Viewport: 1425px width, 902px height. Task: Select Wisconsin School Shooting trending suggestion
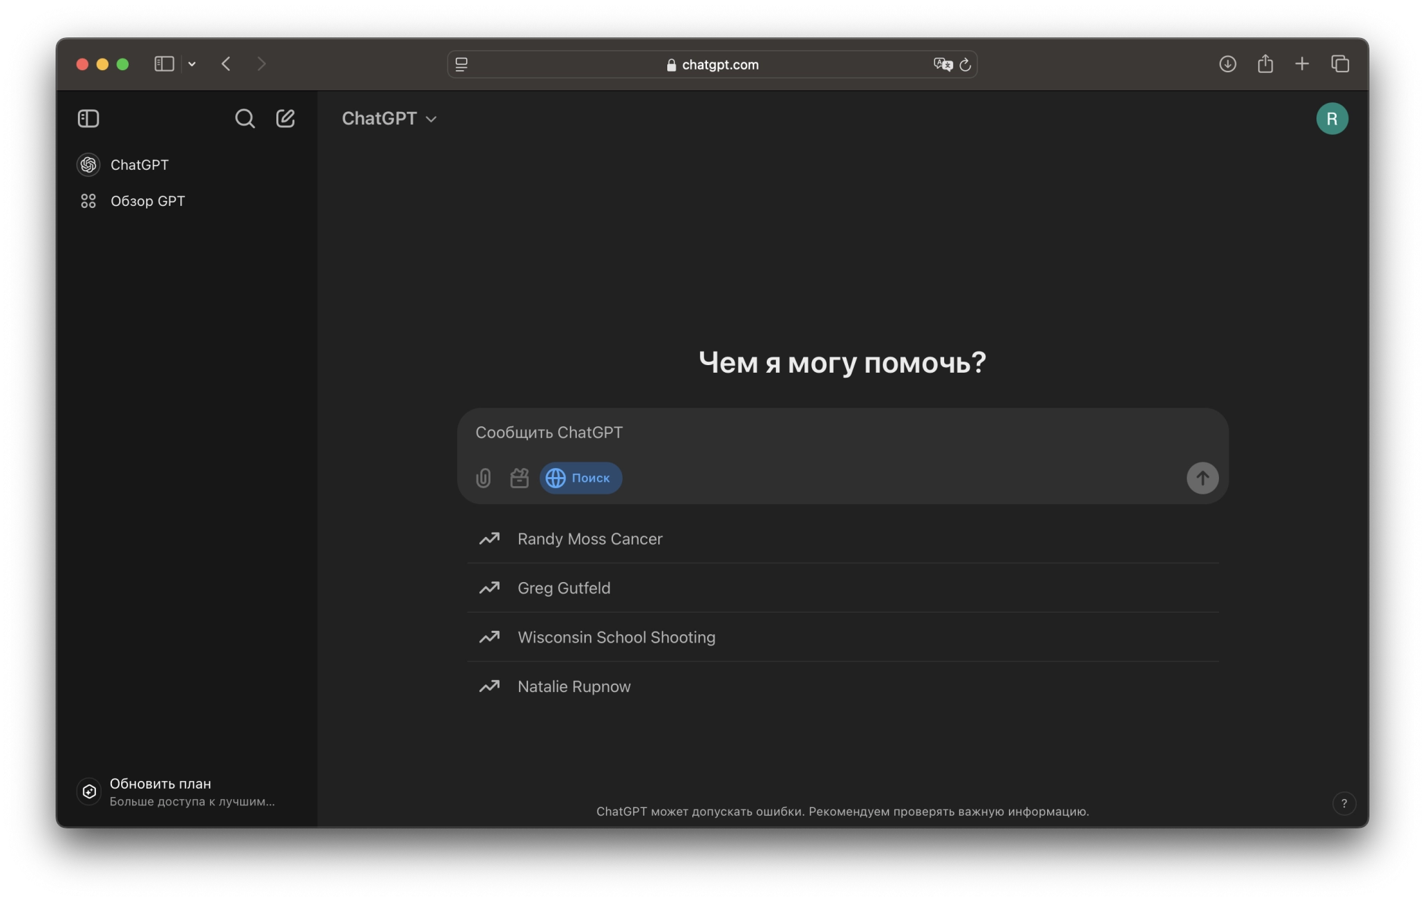pos(616,637)
